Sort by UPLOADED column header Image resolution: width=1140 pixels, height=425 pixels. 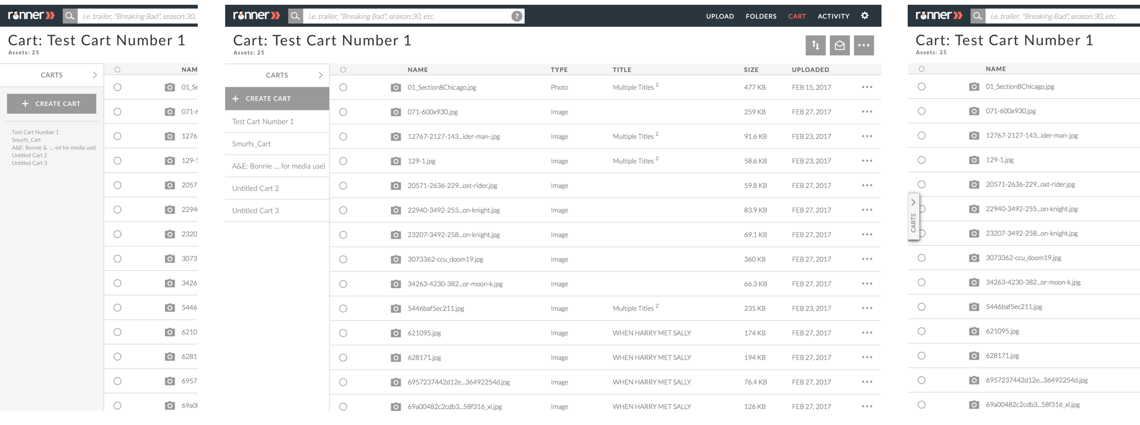point(811,70)
